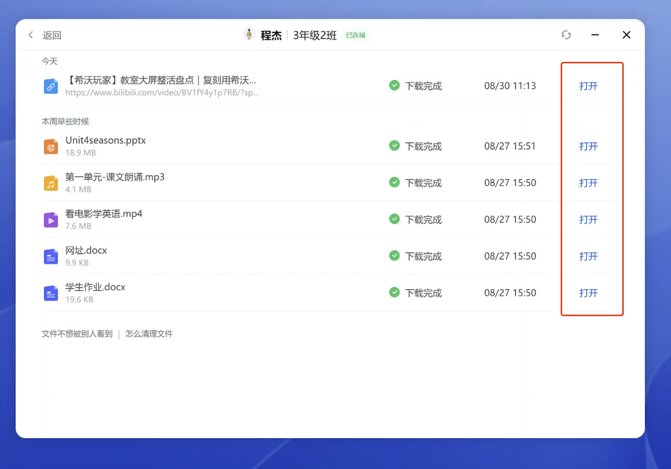Screen dimensions: 671x469
Task: Click the 文件不想被别人看到 help link
Action: pos(77,334)
